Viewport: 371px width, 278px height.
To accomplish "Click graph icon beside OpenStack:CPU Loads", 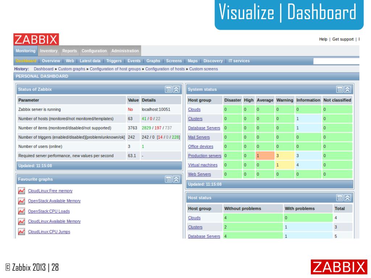I will 21,211.
